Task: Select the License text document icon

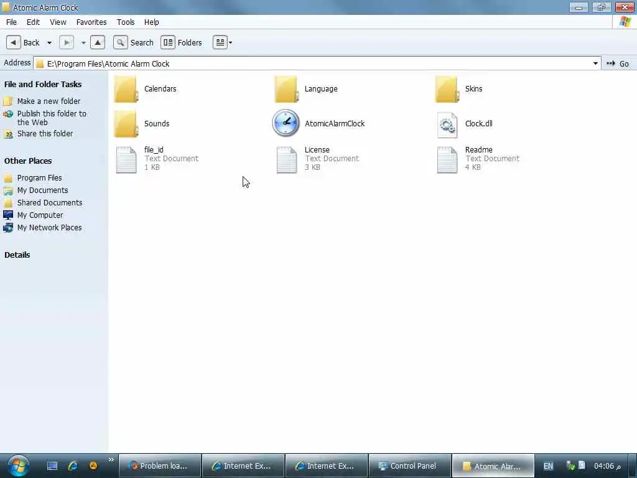Action: 286,160
